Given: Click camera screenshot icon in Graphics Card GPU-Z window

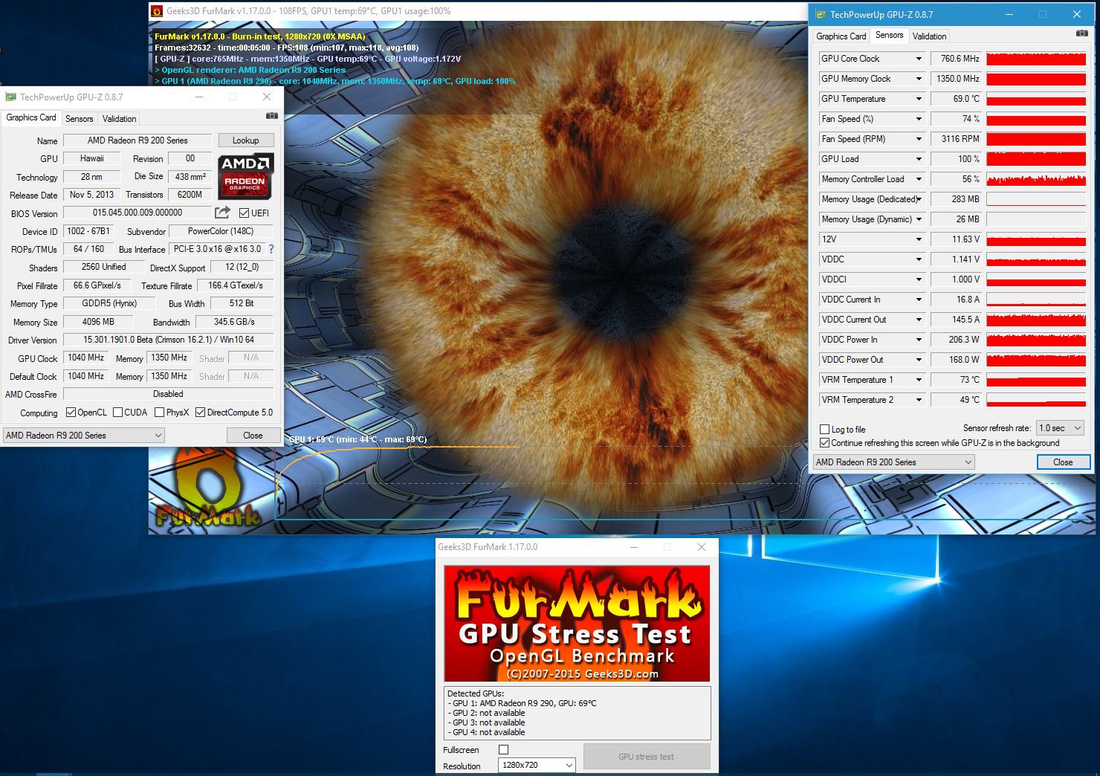Looking at the screenshot, I should [x=272, y=116].
